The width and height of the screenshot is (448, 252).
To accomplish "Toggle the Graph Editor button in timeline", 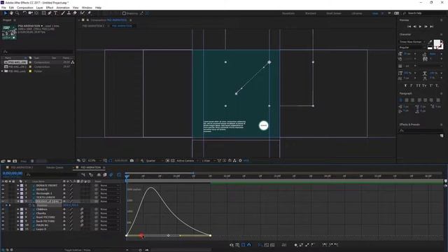I will tap(119, 174).
